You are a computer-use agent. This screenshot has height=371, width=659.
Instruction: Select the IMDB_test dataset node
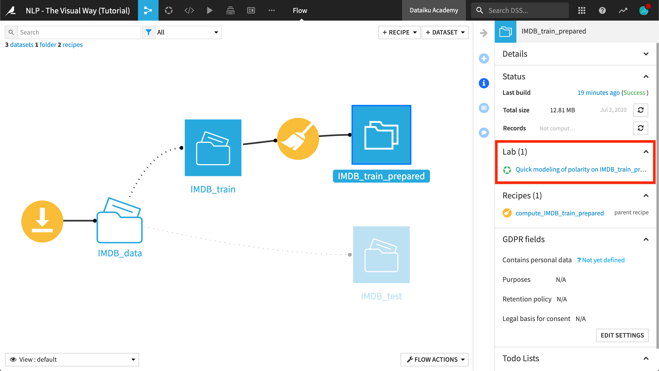[x=381, y=255]
